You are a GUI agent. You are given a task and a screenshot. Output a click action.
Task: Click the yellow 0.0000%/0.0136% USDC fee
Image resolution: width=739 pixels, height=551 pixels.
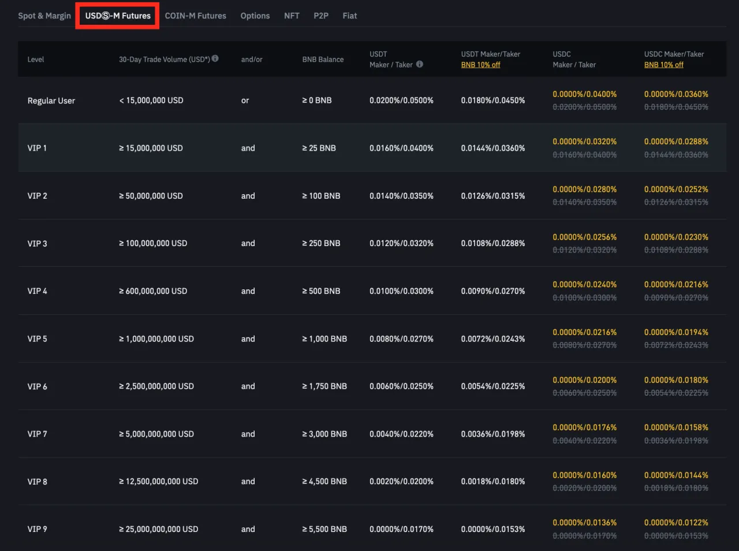pyautogui.click(x=585, y=523)
